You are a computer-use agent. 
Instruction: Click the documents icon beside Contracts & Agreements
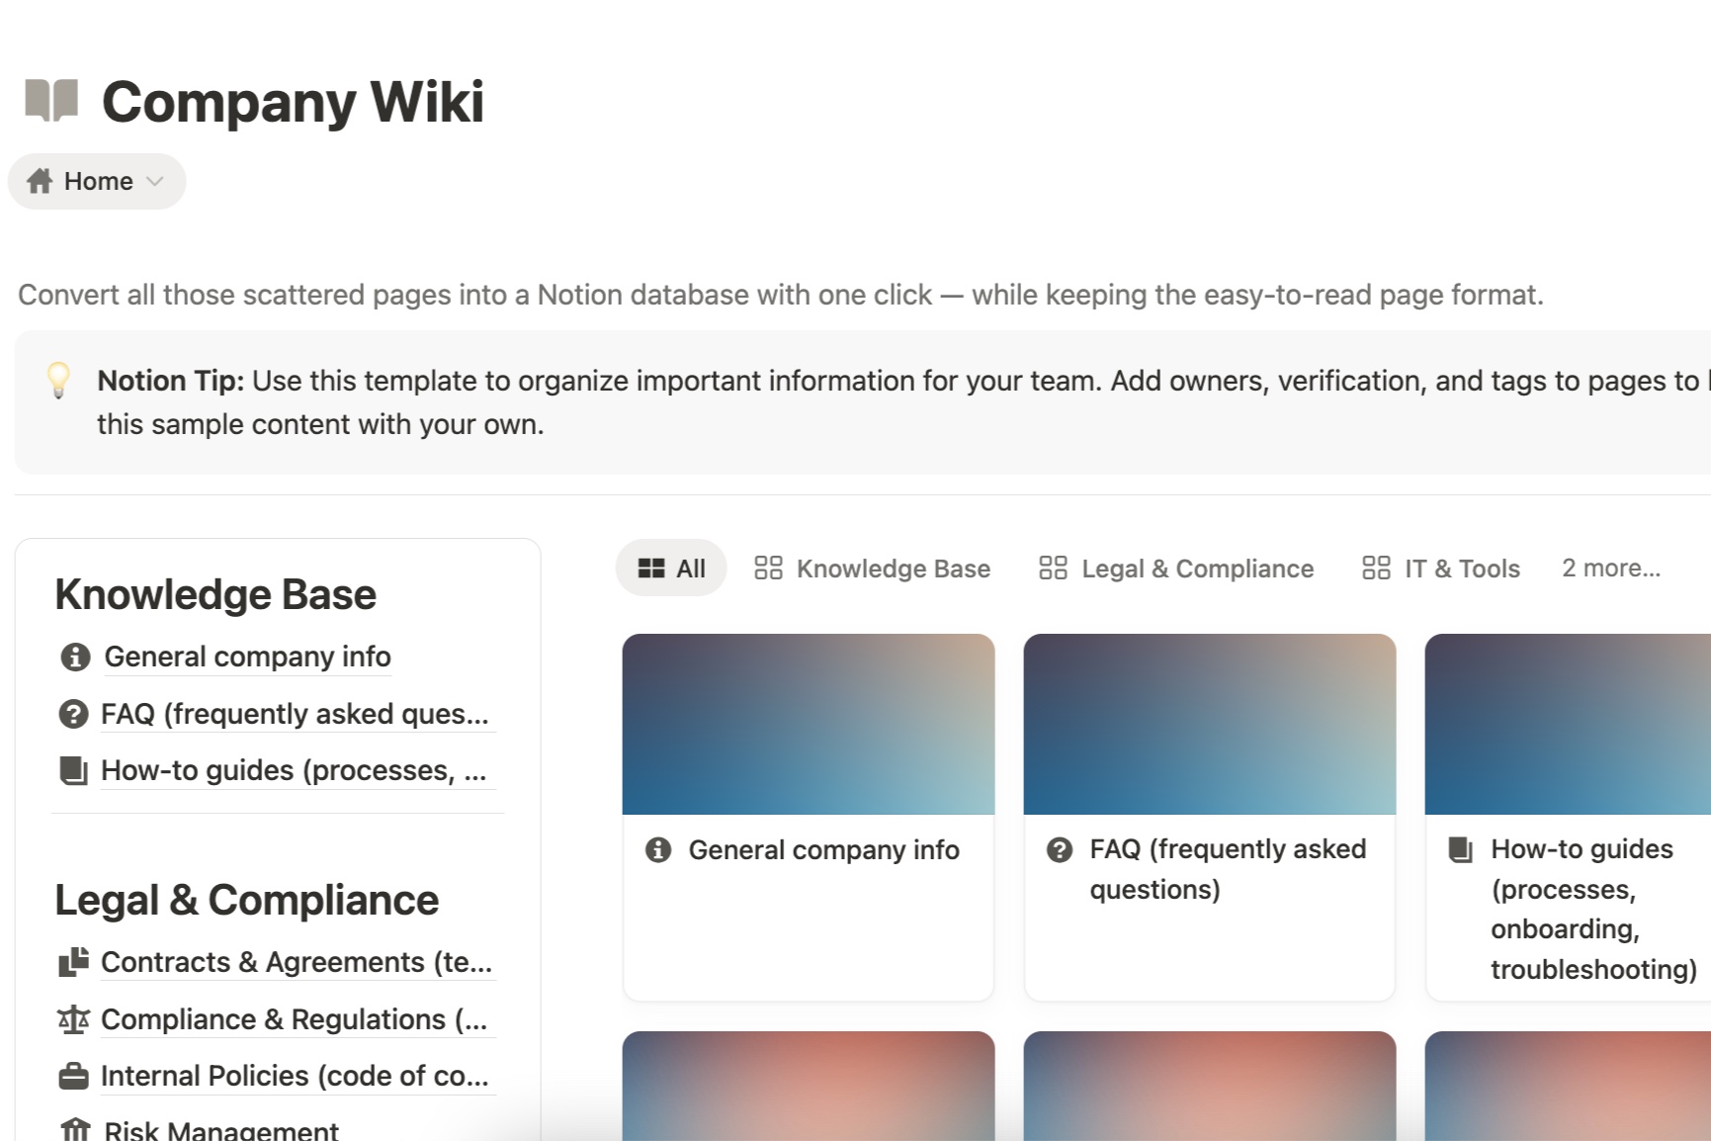(73, 962)
